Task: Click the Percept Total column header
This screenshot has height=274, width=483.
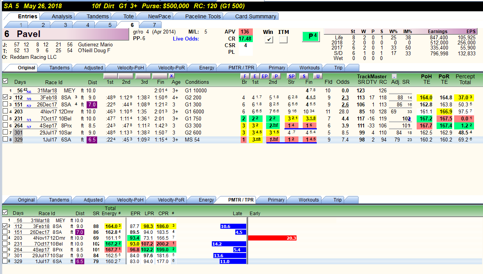Action: [465, 79]
